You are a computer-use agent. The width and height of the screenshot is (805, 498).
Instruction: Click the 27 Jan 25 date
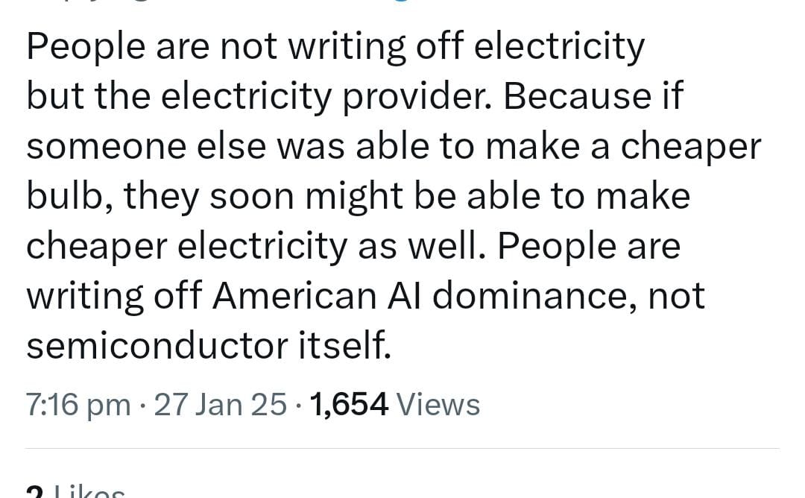[x=220, y=405]
